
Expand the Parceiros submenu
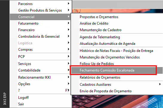pyautogui.click(x=40, y=4)
